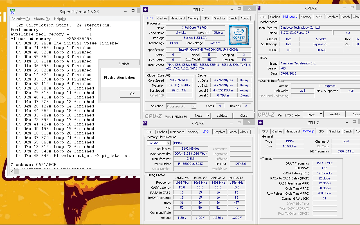
Task: Click the Command Rate value 1T
Action: point(325,198)
